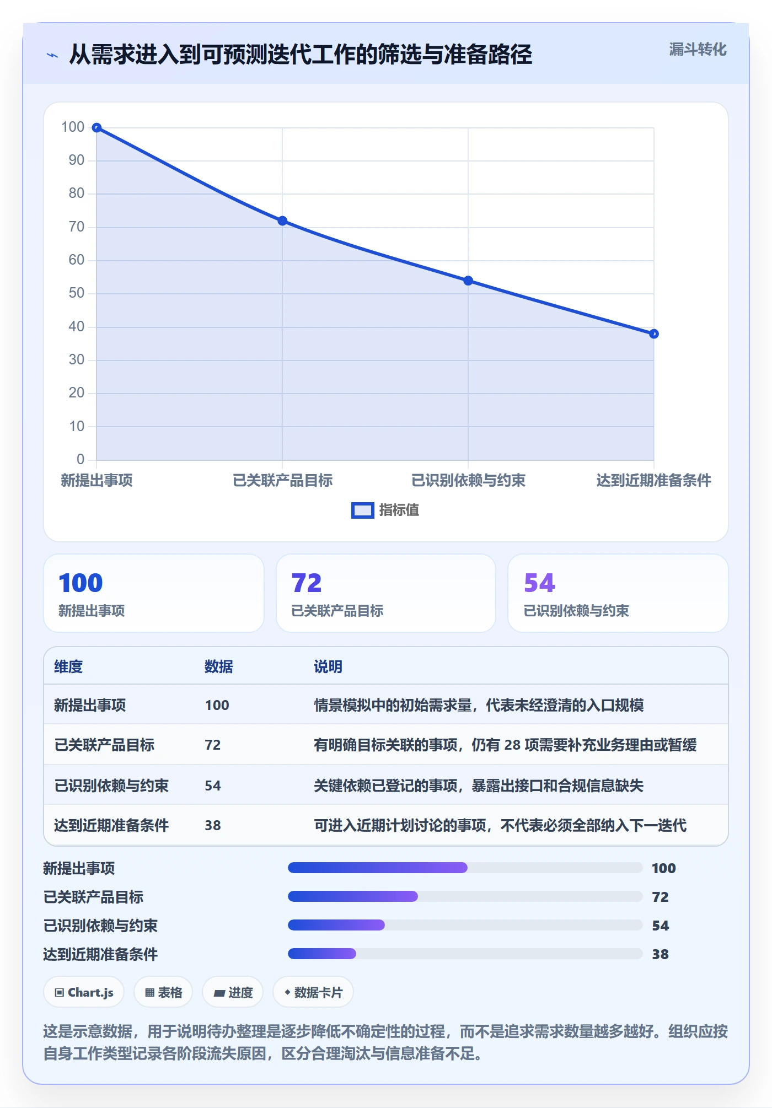Click the 说明 column header
The width and height of the screenshot is (772, 1108).
point(328,666)
